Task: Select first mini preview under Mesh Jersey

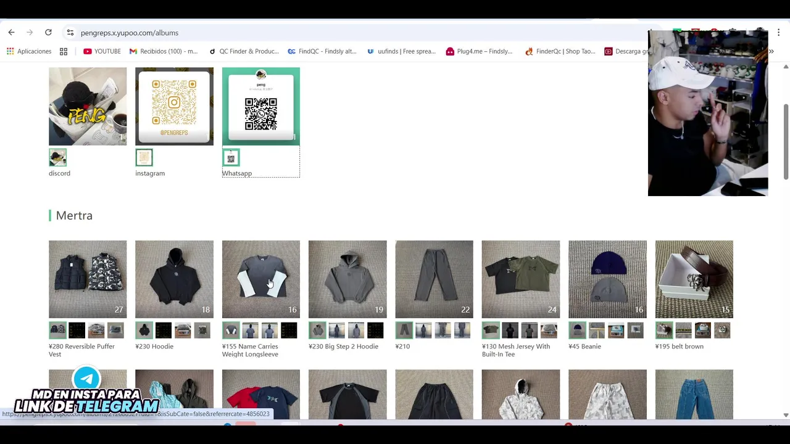Action: coord(491,330)
